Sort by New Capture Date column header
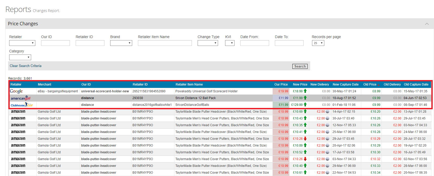 click(x=346, y=84)
